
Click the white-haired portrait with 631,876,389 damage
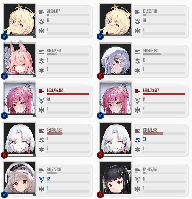coord(115,138)
